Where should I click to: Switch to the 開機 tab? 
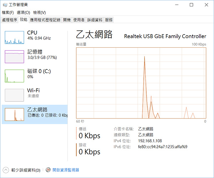coord(67,20)
